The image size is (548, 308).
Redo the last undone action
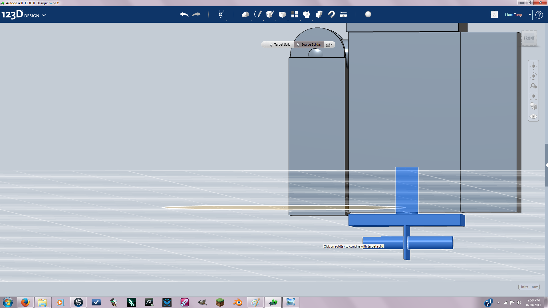196,15
